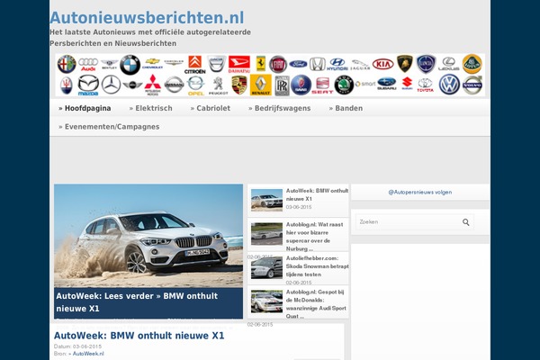Viewport: 540px width, 360px height.
Task: Open headline 'AutoWeek: BMW onthult nieuwe X1'
Action: click(139, 336)
